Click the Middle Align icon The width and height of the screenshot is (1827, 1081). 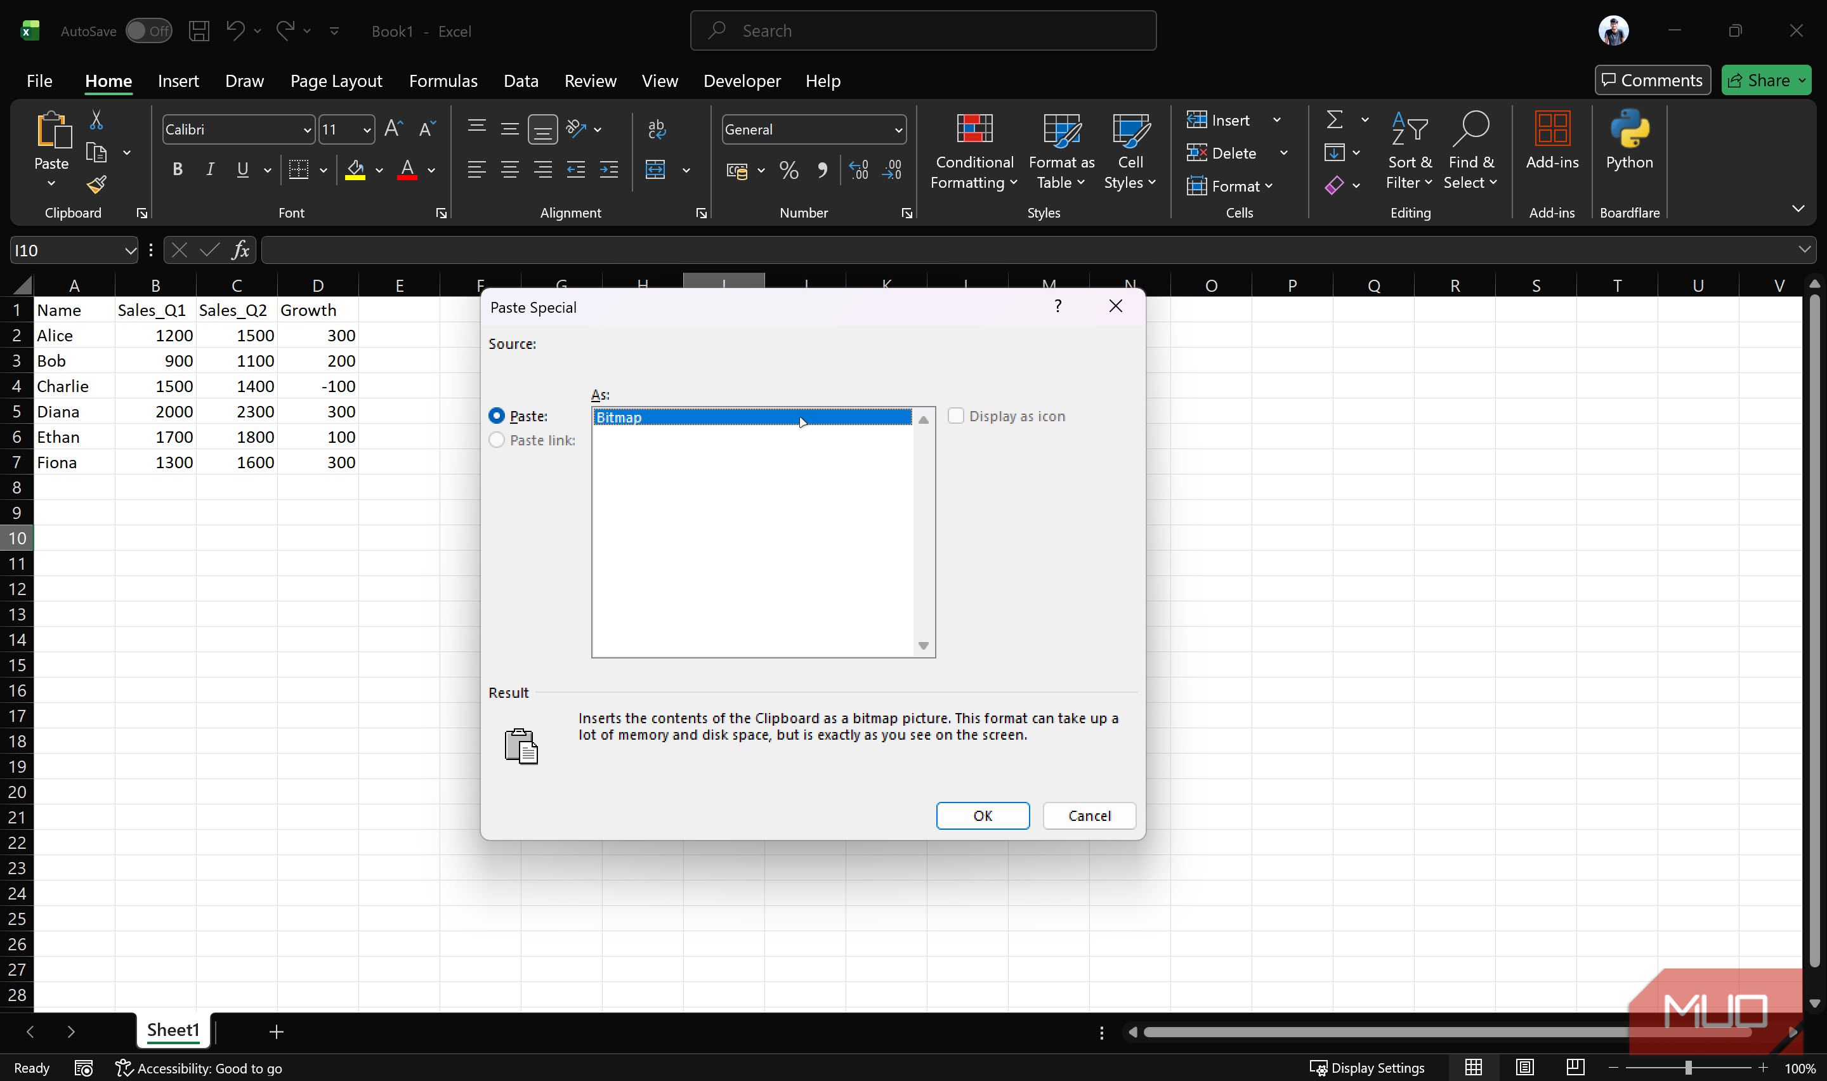point(510,129)
